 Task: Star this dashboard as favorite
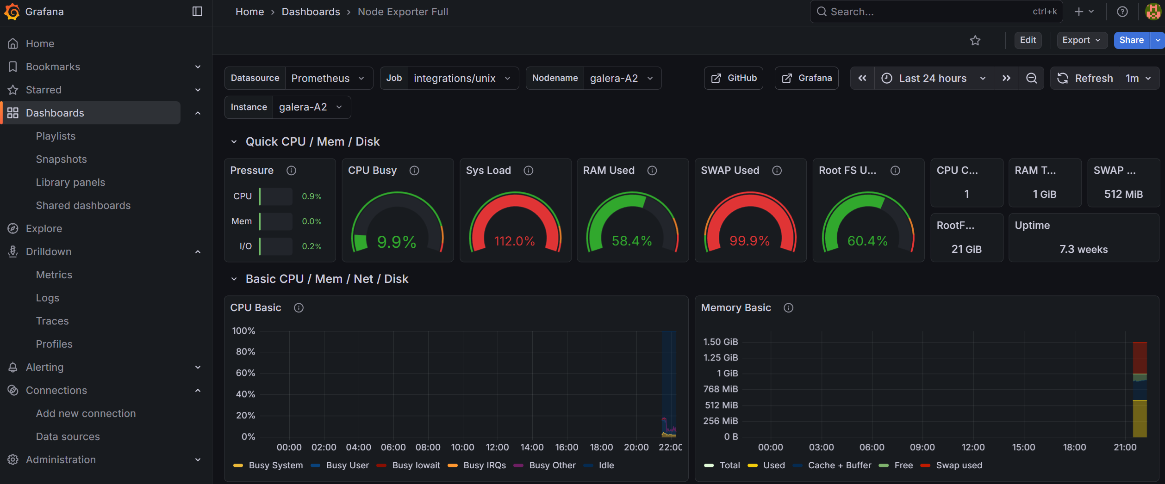click(975, 41)
